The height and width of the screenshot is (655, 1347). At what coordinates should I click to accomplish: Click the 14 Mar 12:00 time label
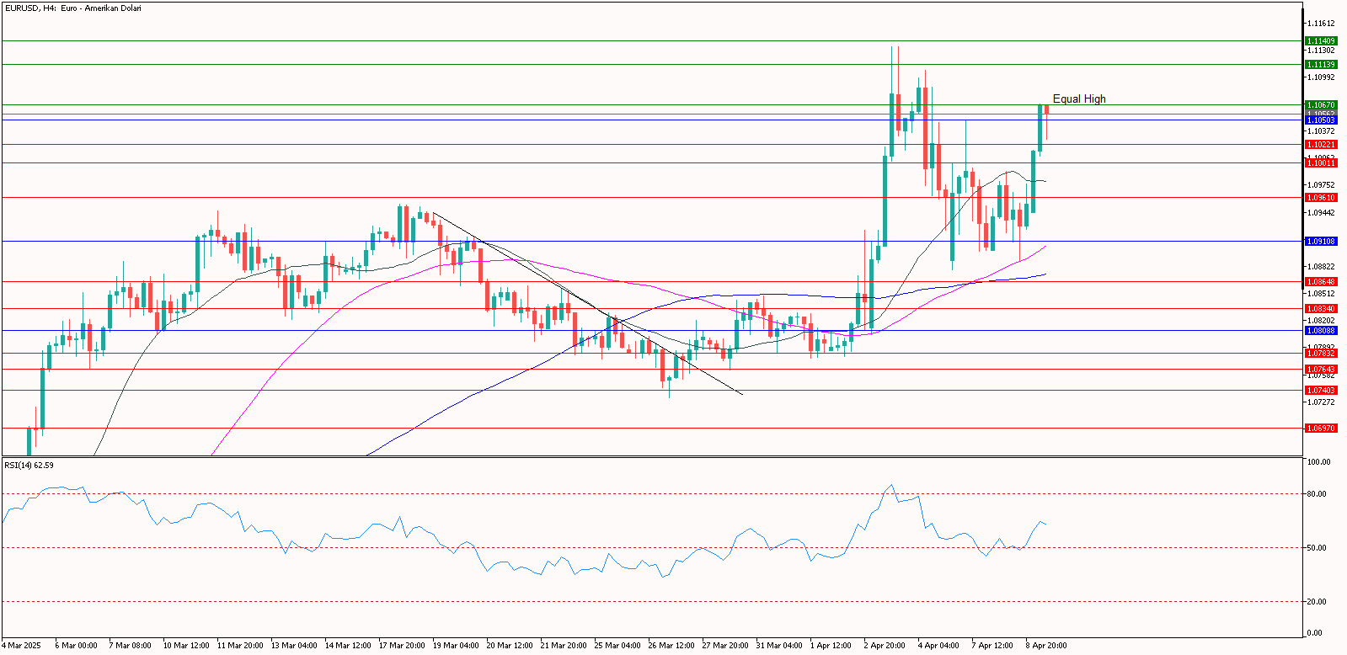tap(348, 646)
